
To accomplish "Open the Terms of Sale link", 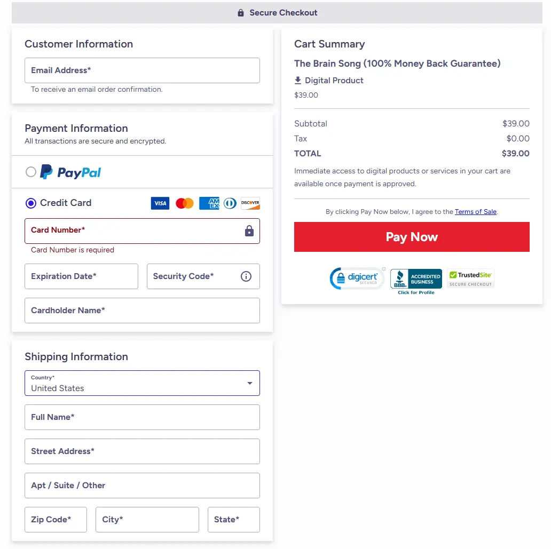I will [475, 212].
